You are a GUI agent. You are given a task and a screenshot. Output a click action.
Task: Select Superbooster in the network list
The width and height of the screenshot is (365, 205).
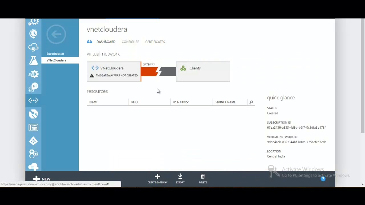55,54
